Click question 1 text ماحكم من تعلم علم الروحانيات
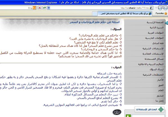 click(100, 35)
